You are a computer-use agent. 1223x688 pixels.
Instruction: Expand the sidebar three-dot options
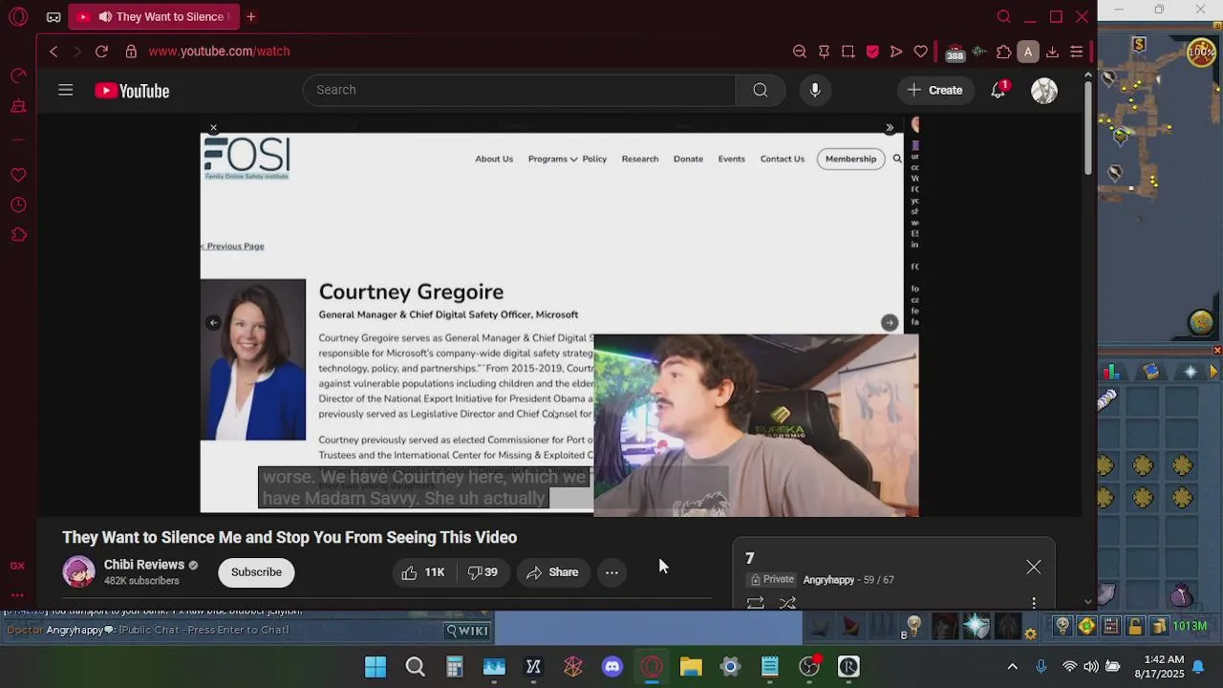[17, 594]
